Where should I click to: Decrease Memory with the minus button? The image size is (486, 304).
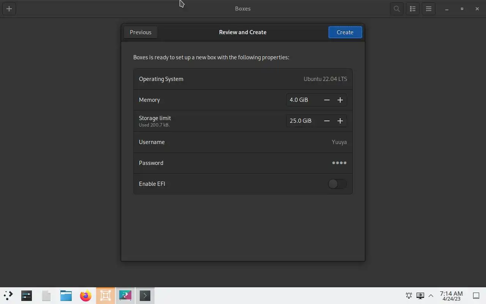coord(327,100)
